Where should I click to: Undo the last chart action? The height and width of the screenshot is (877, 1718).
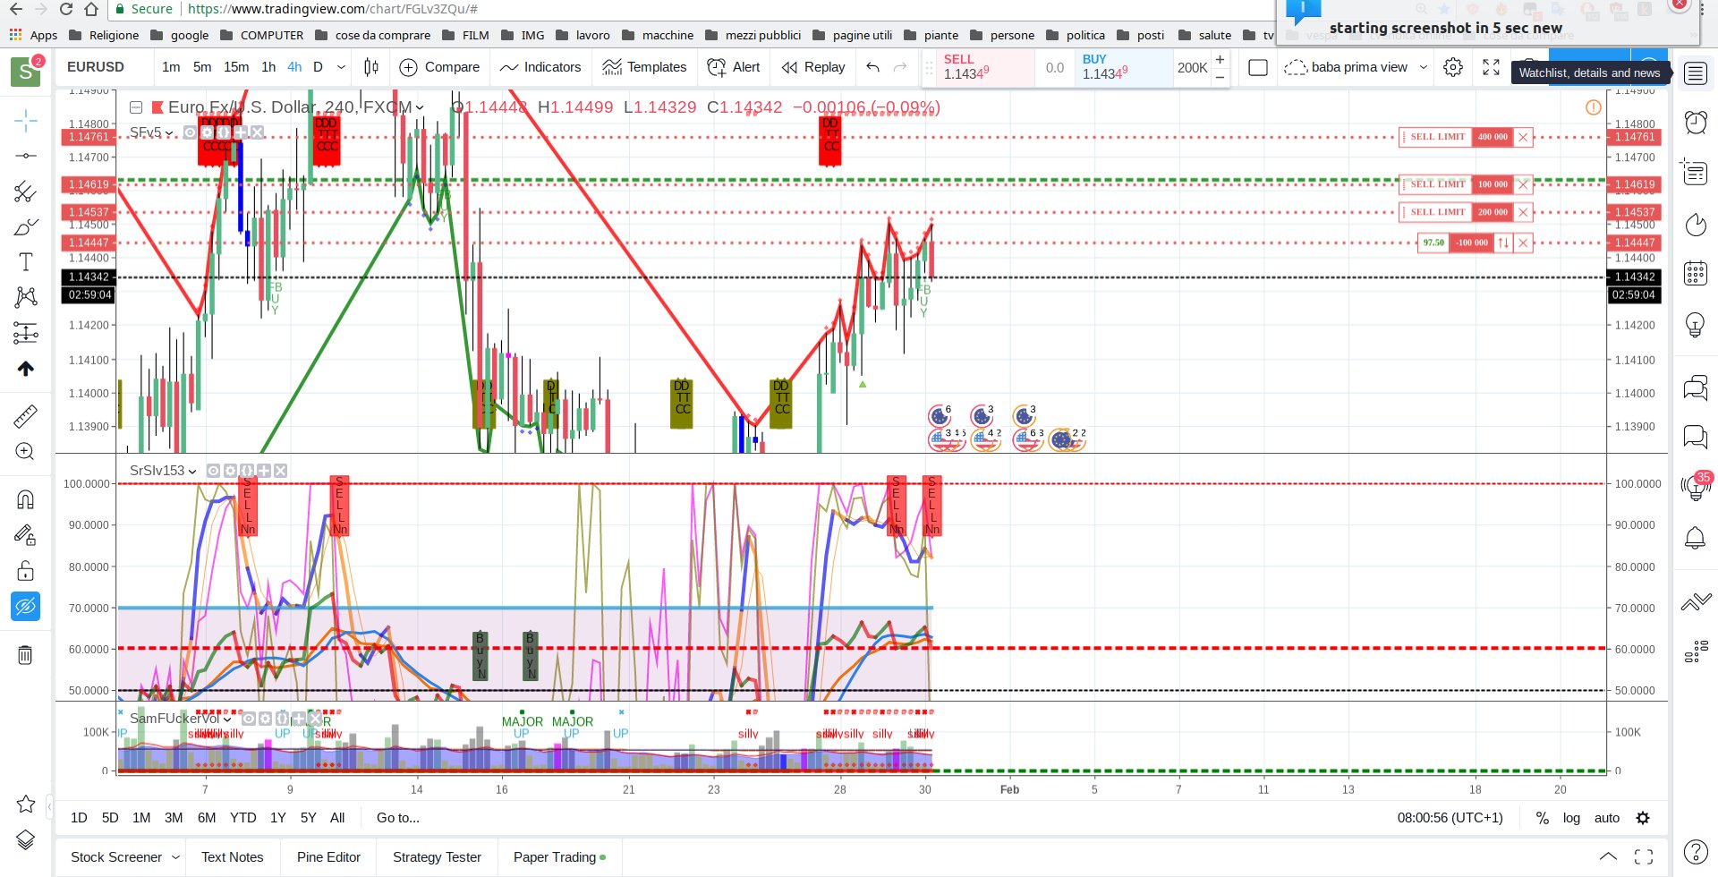pyautogui.click(x=873, y=67)
